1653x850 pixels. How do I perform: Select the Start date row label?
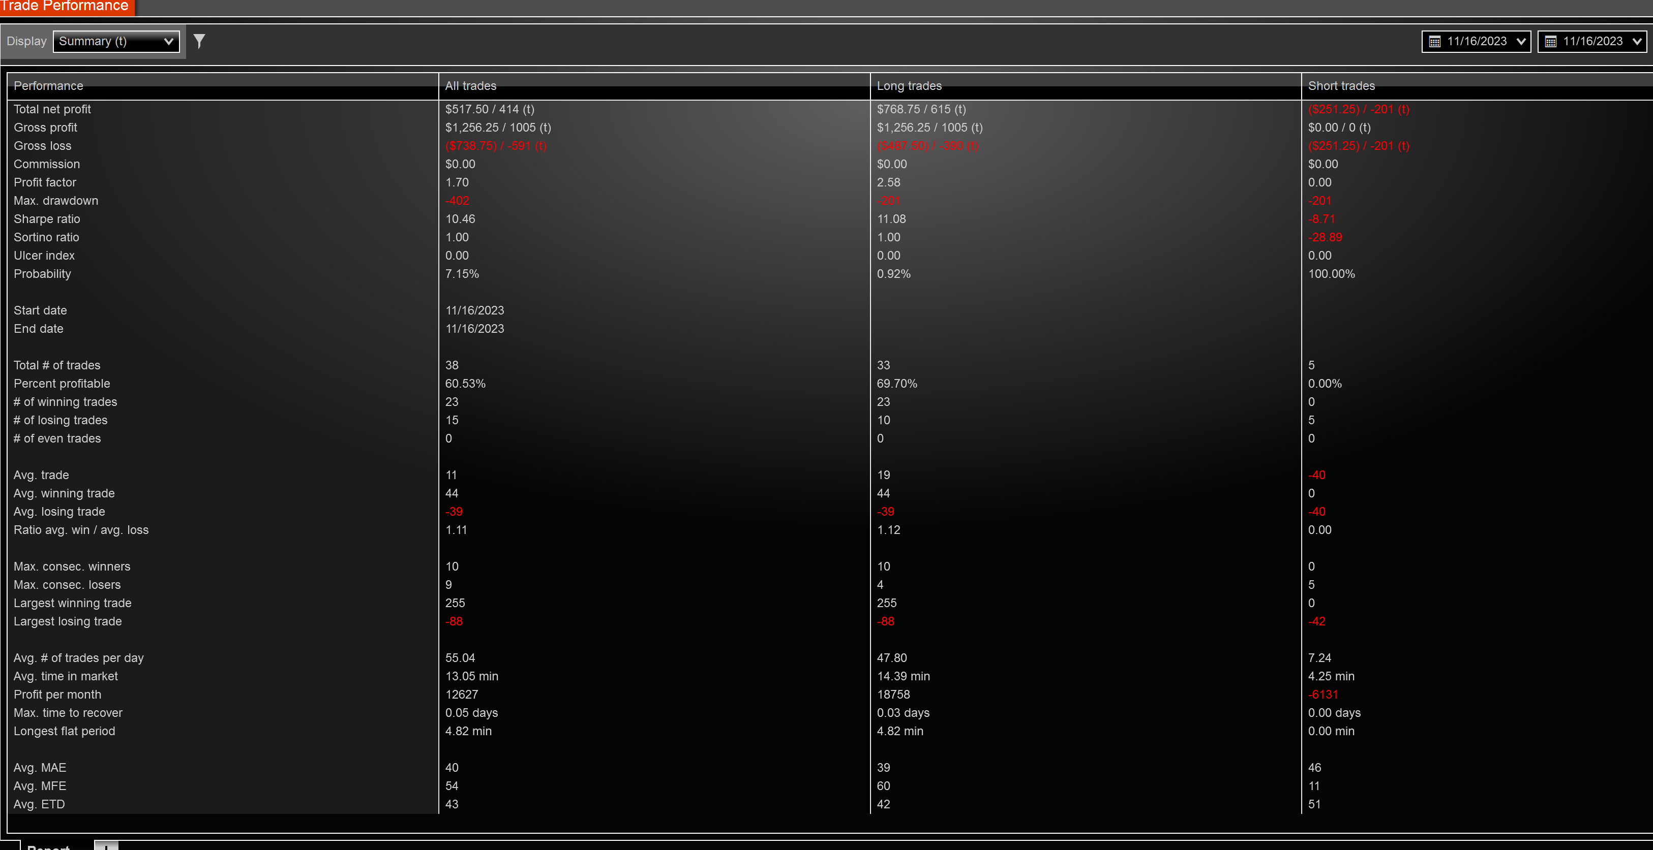(x=41, y=310)
